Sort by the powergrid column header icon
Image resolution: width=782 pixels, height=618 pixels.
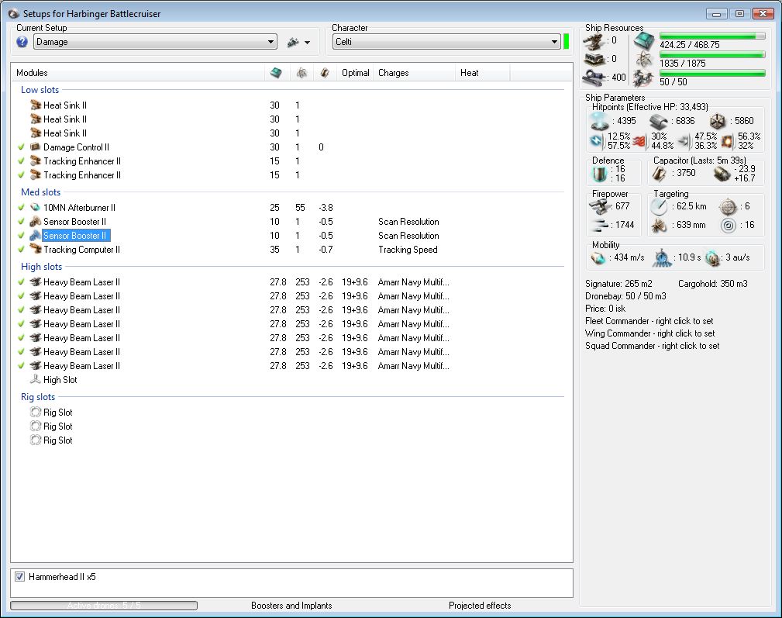click(301, 73)
